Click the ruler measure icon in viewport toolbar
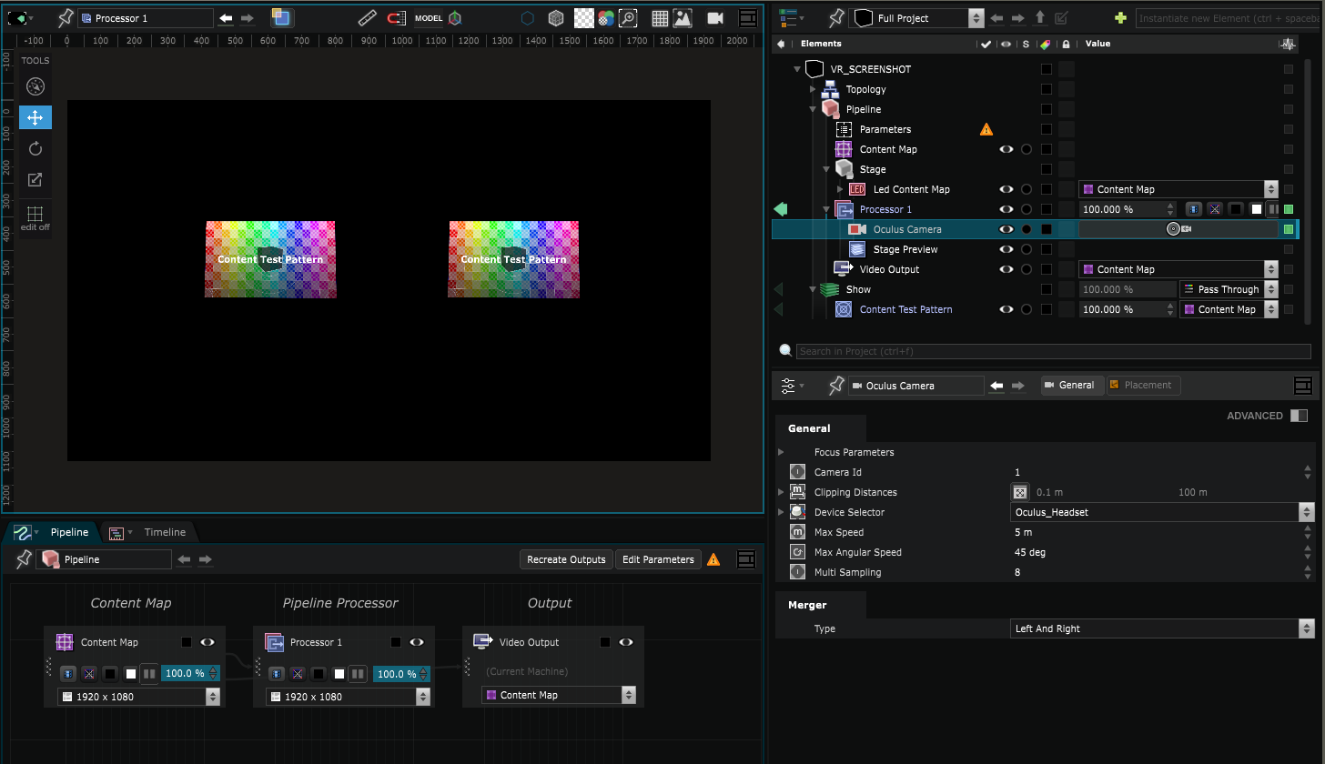This screenshot has width=1325, height=764. 367,18
